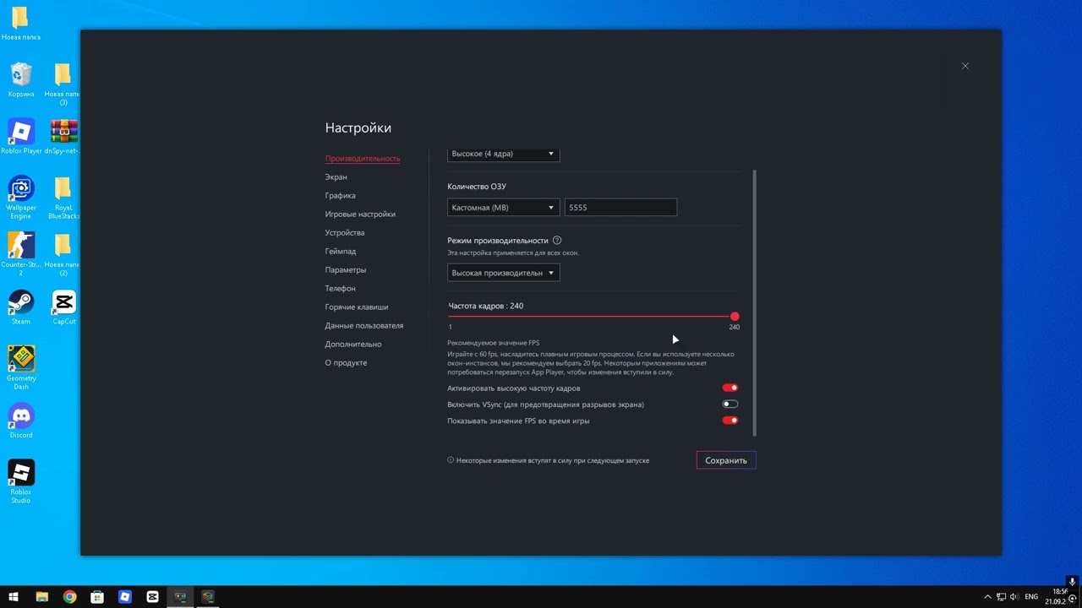Screen dimensions: 1082x608
Task: Open the Телефон section
Action: [341, 289]
